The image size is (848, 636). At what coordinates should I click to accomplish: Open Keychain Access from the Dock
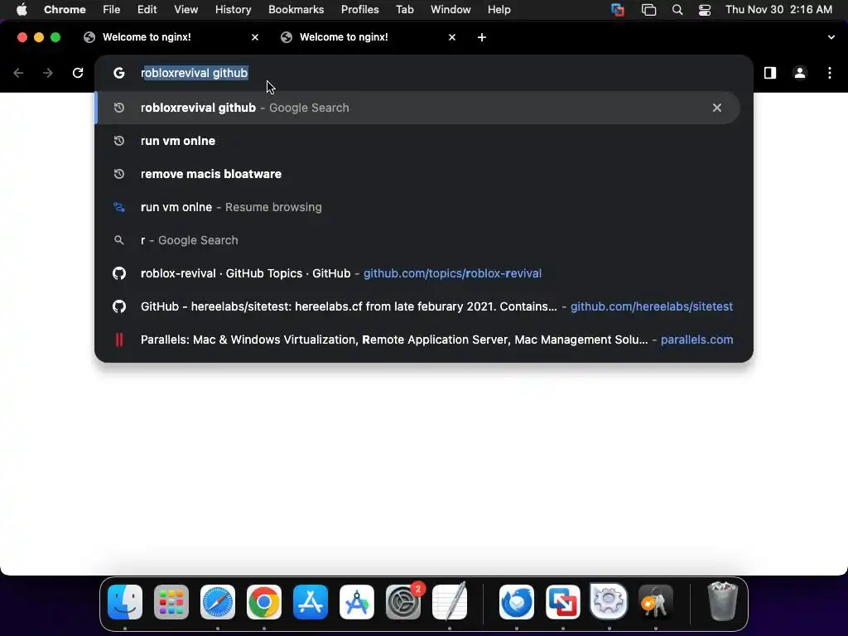[656, 602]
